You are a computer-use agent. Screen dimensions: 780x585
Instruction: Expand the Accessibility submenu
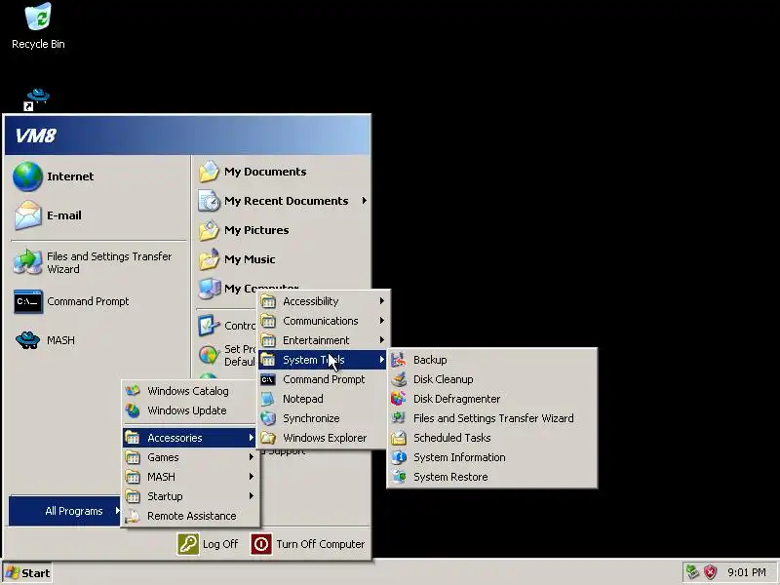click(x=323, y=301)
